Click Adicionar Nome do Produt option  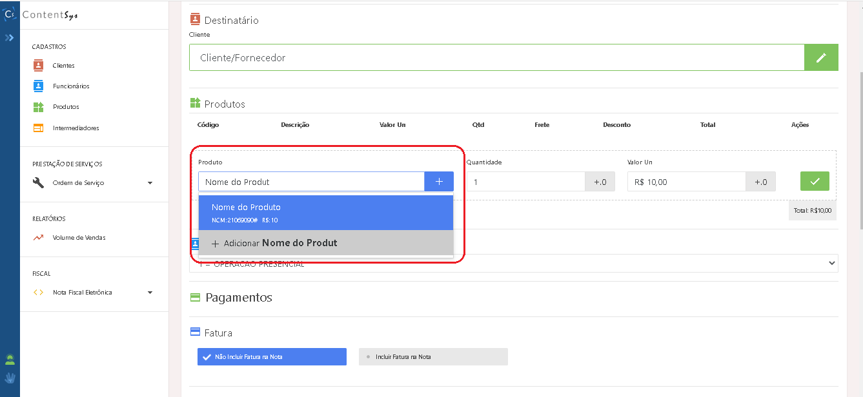[326, 243]
